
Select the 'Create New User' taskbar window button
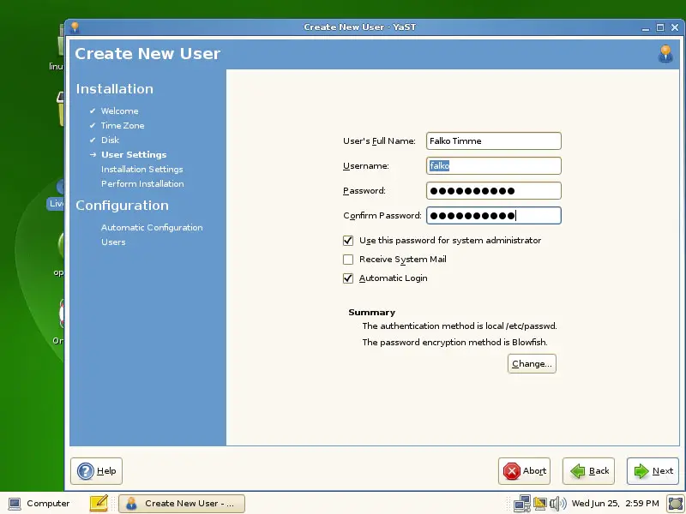click(182, 504)
